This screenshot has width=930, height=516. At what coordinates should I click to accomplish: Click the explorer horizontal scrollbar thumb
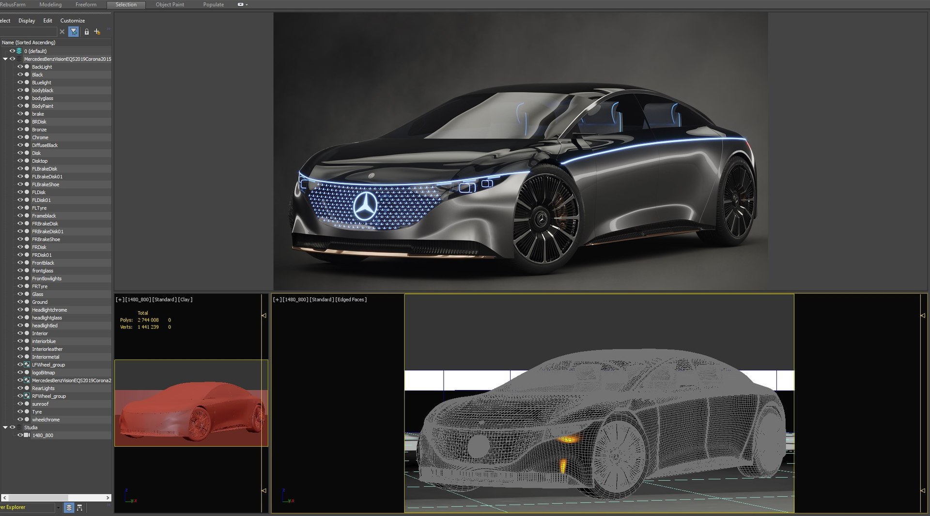(x=38, y=498)
